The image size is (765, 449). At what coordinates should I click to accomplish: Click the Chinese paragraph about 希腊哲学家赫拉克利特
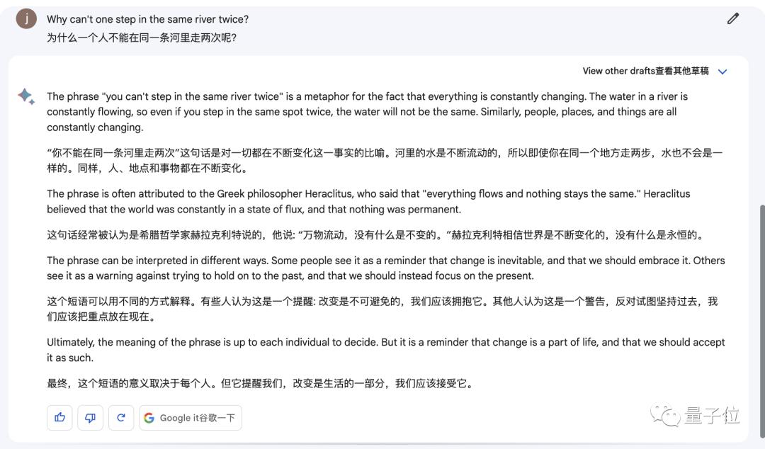(375, 234)
